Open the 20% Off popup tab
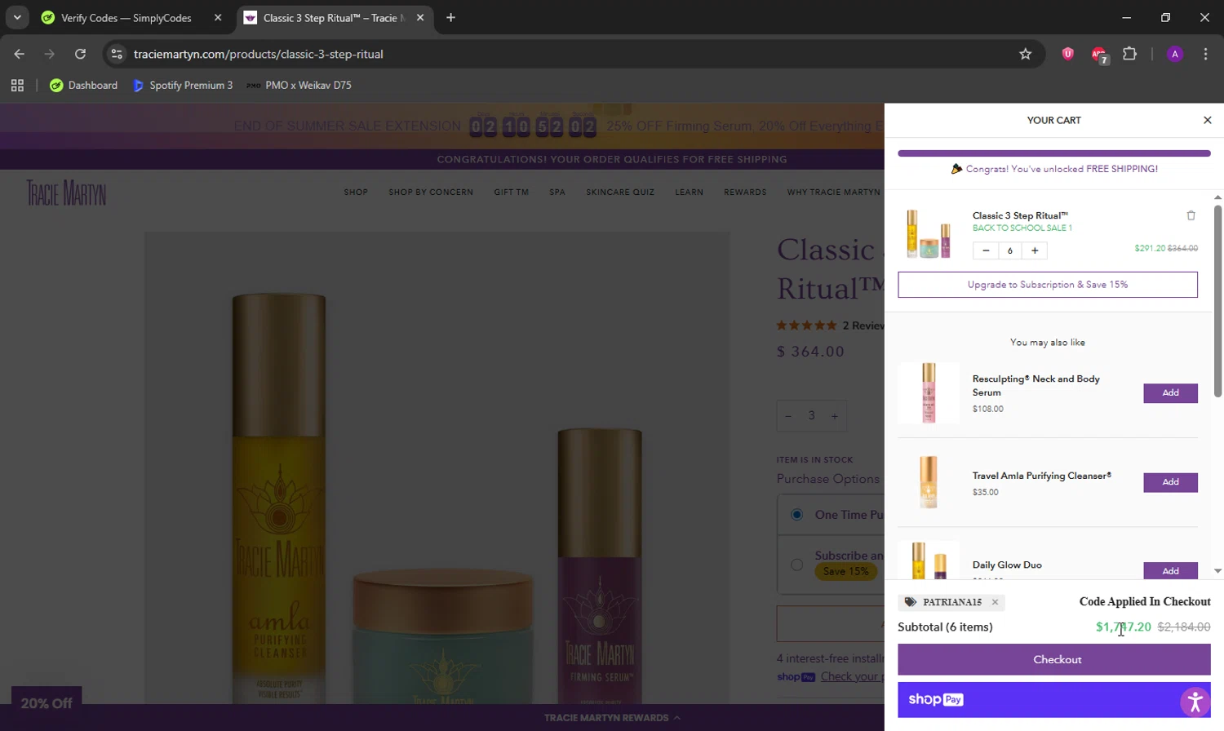Image resolution: width=1224 pixels, height=731 pixels. [47, 703]
